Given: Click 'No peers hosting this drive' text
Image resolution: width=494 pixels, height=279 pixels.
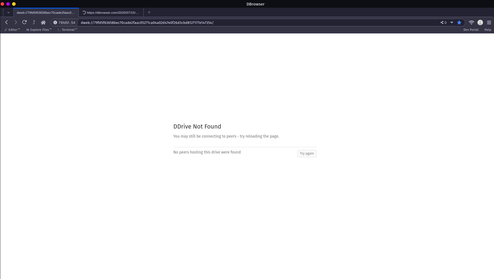Looking at the screenshot, I should [x=207, y=152].
